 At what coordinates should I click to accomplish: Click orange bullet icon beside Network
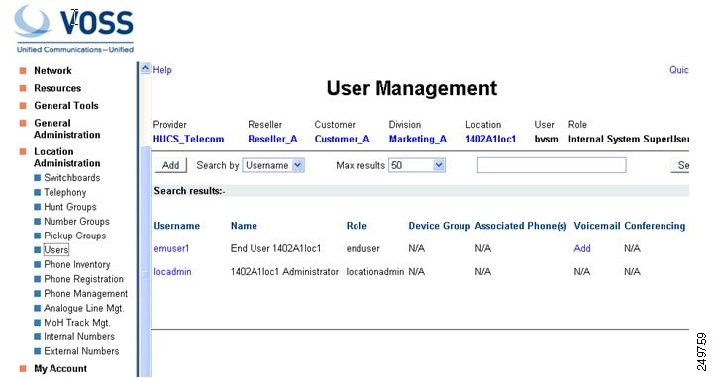[x=23, y=70]
